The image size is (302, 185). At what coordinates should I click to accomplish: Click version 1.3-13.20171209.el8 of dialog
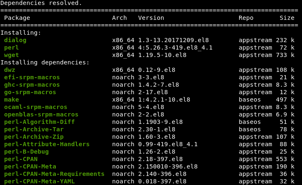(173, 40)
